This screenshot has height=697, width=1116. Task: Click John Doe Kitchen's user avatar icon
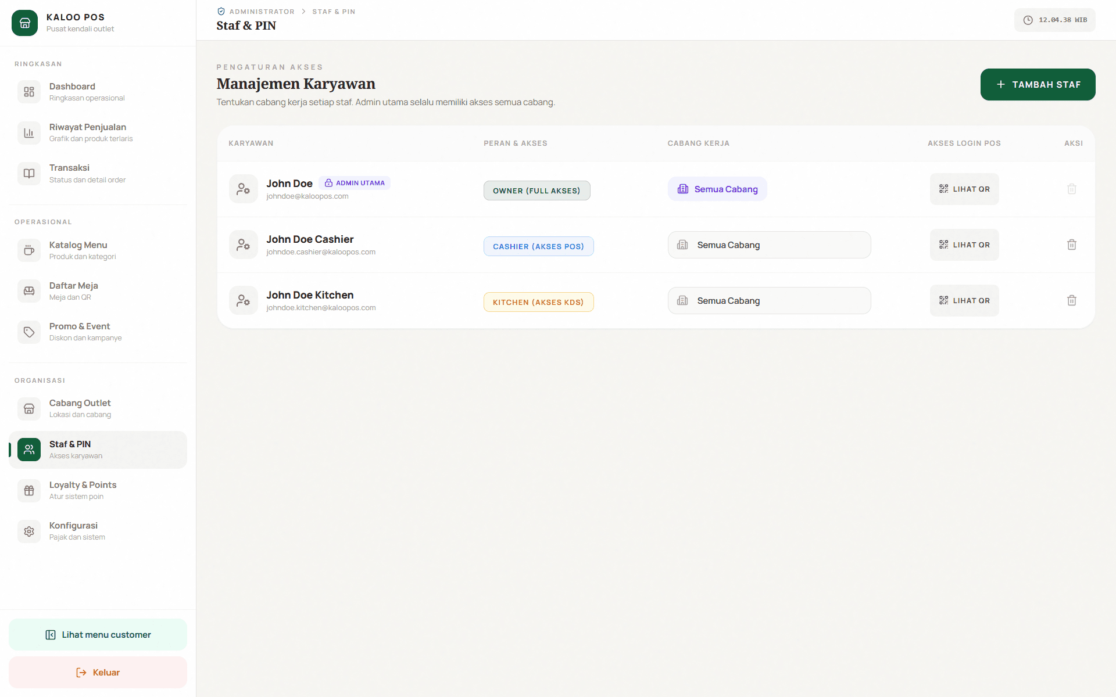243,300
